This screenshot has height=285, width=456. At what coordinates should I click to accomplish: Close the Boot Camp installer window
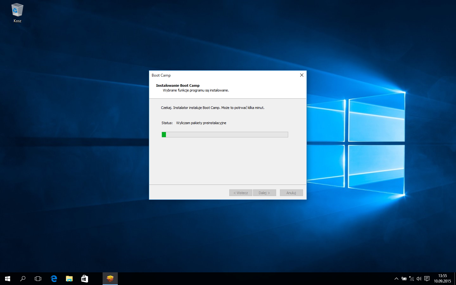point(302,75)
